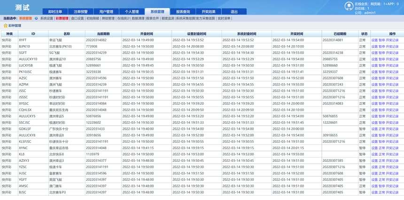Go to the 报表查询 tab
The height and width of the screenshot is (200, 404).
pos(183,11)
